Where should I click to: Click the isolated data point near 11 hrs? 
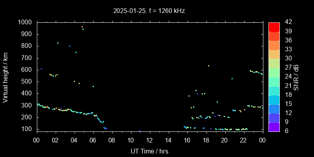click(139, 131)
